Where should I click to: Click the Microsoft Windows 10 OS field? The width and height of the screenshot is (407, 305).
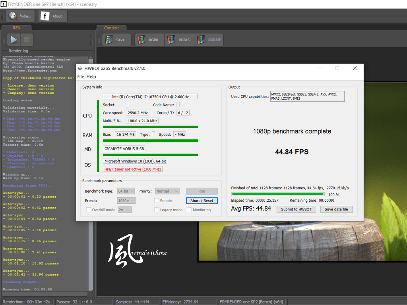click(135, 161)
